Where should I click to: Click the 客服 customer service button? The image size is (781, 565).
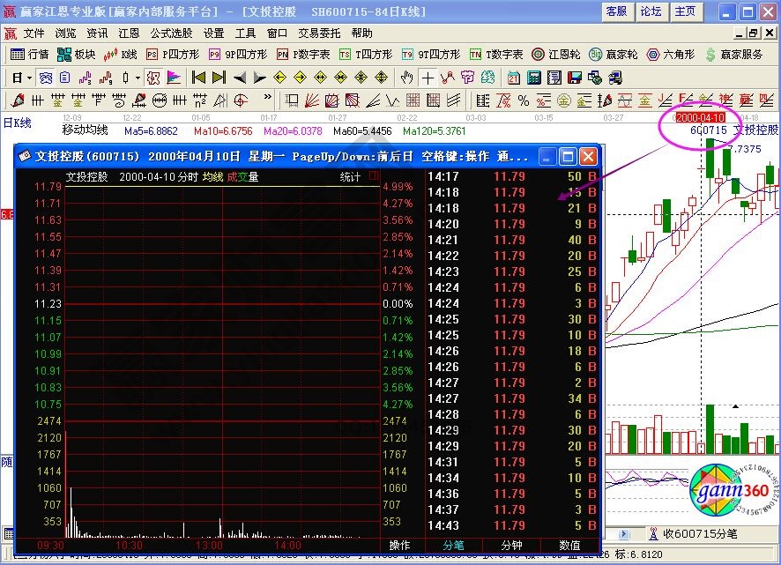617,11
